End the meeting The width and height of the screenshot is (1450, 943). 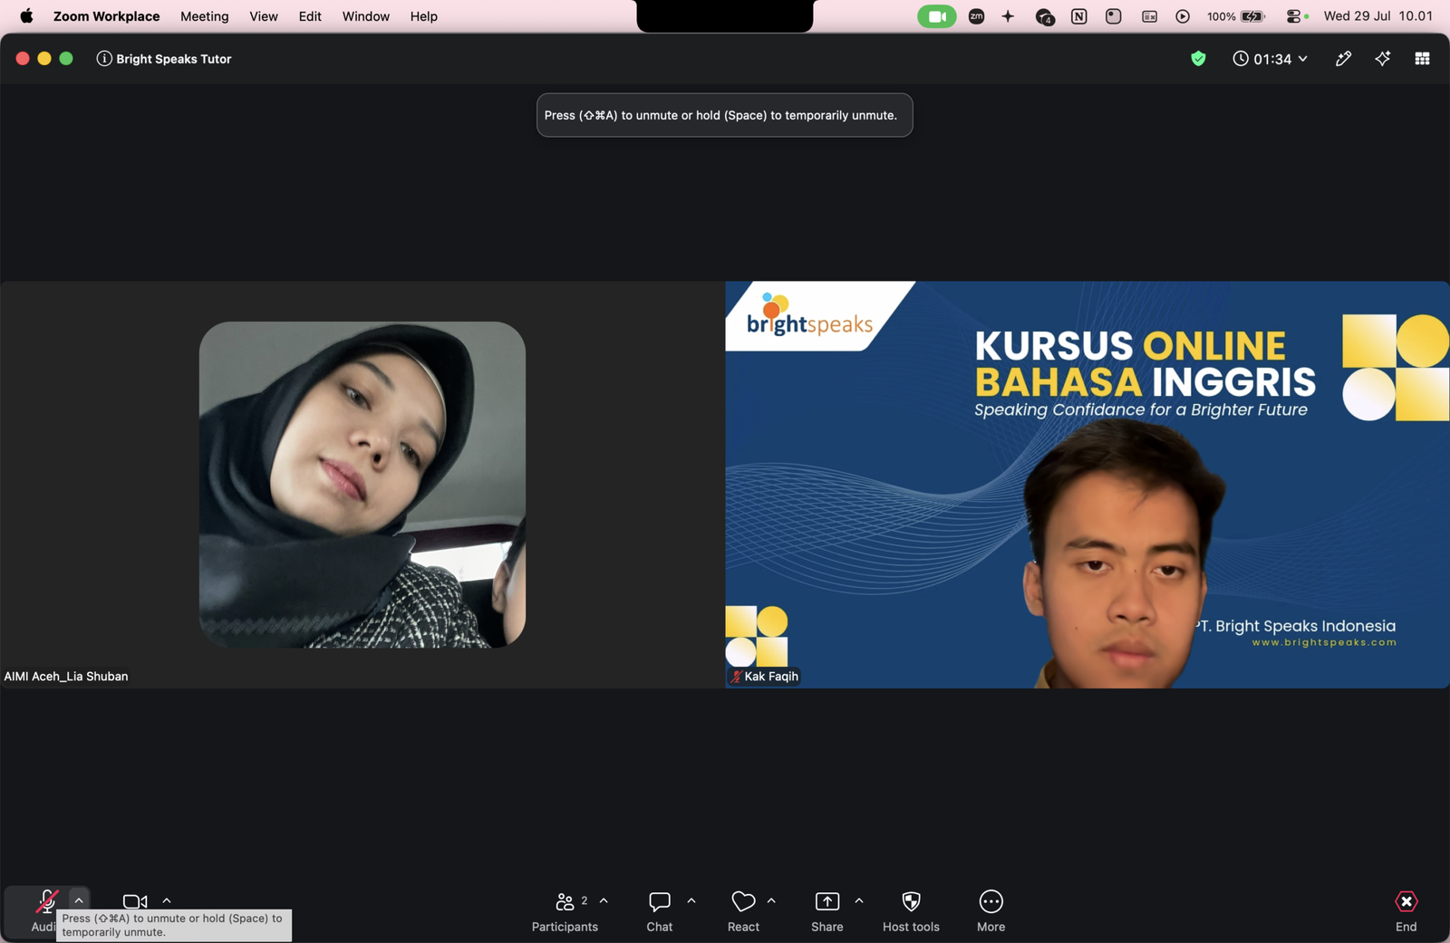point(1406,911)
